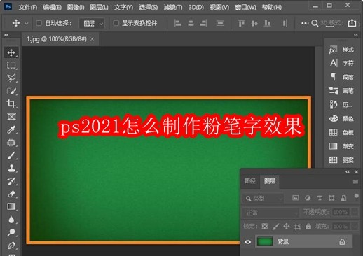
Task: Toggle pixel layer filter in layers panel
Action: tap(296, 198)
